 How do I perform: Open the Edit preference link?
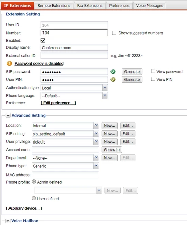point(58,103)
